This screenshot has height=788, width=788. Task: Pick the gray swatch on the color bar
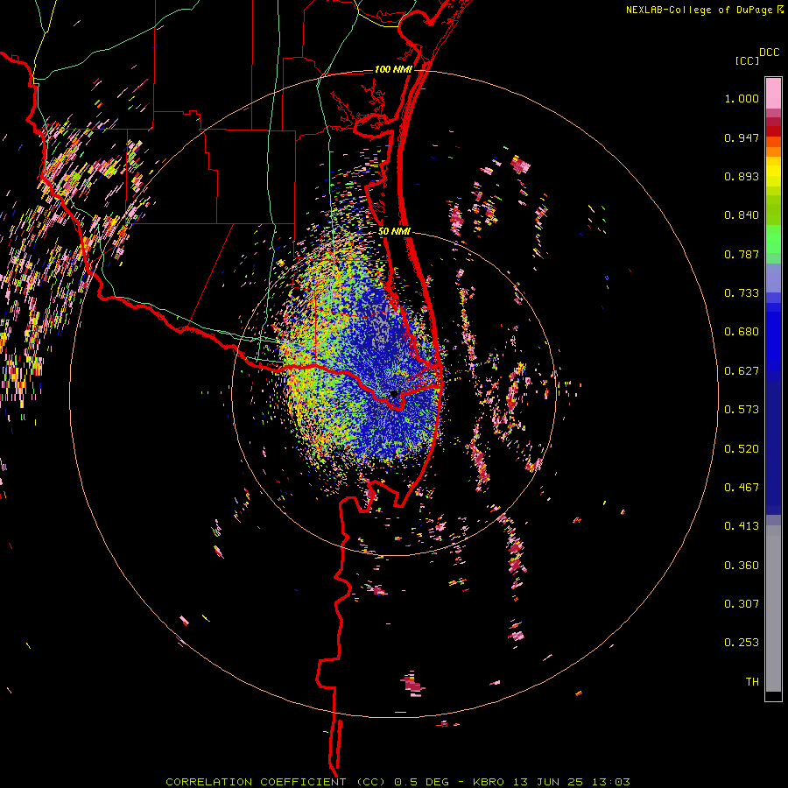point(773,609)
